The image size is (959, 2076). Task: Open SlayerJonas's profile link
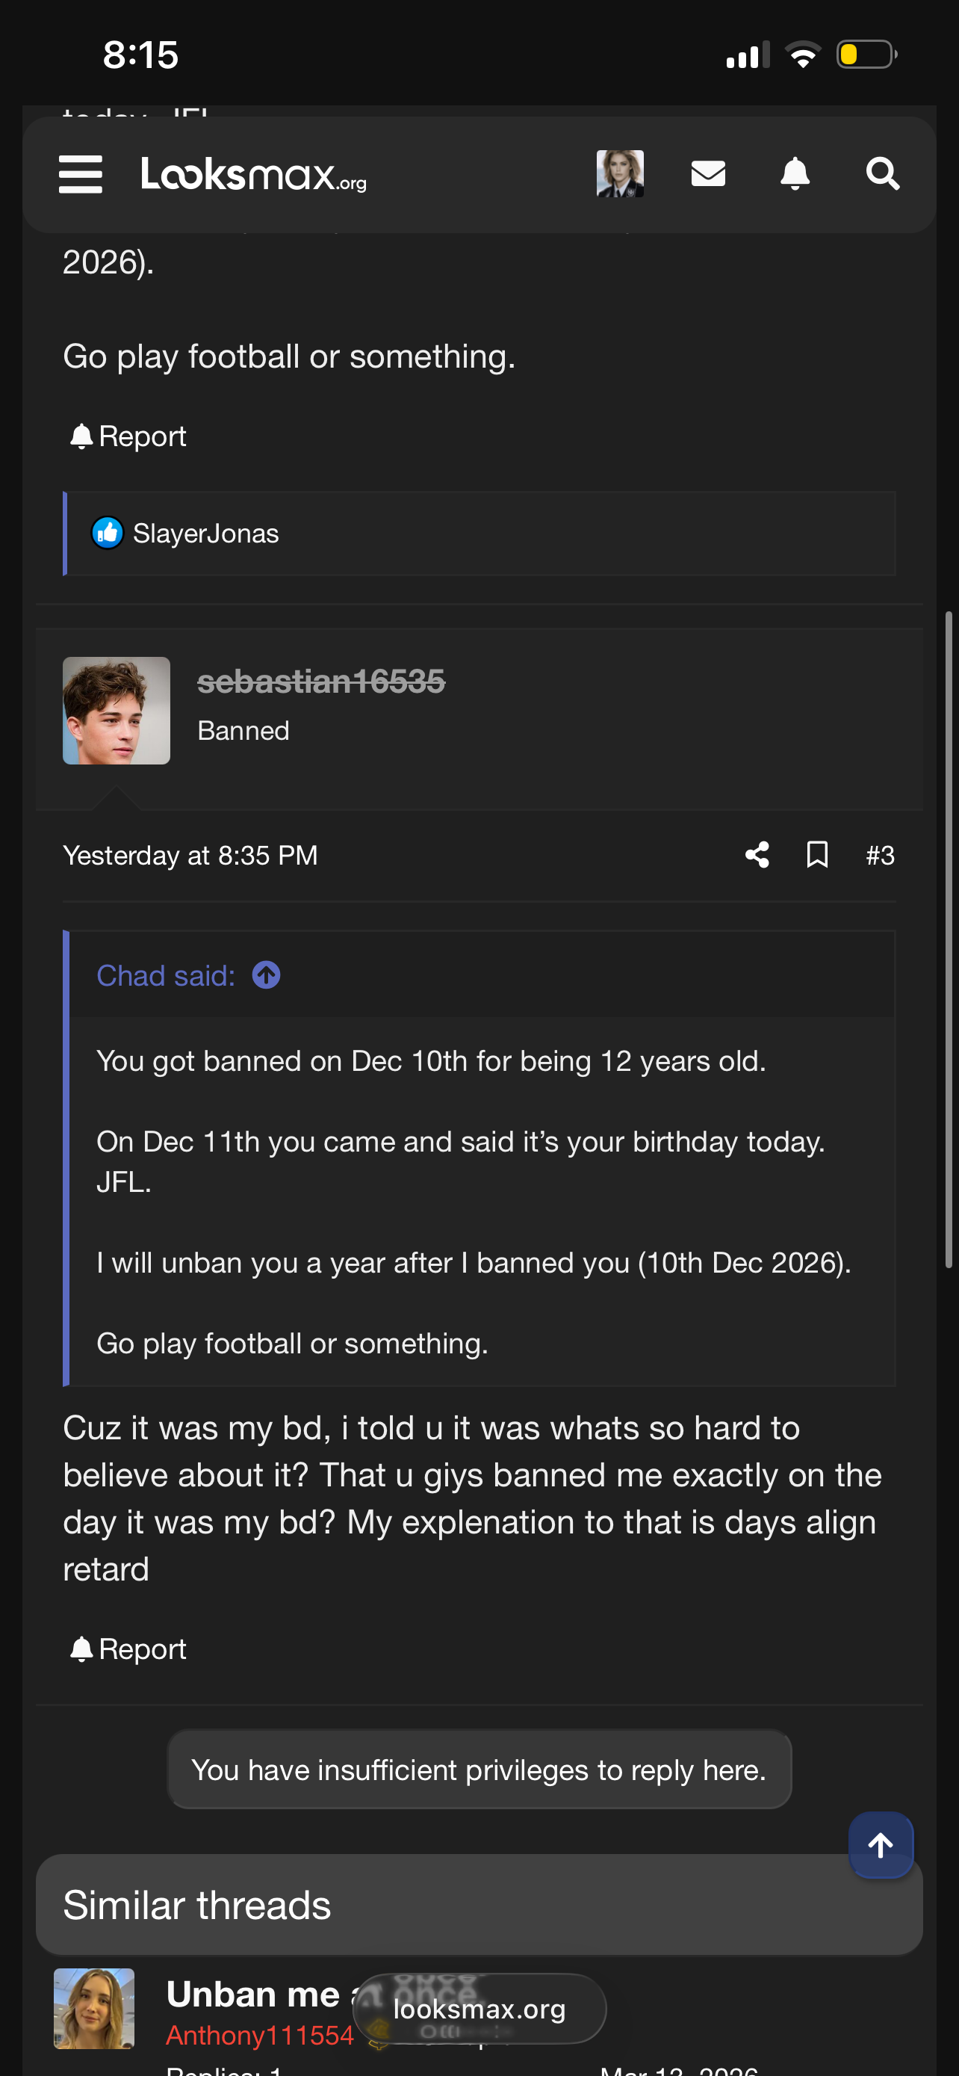point(205,534)
